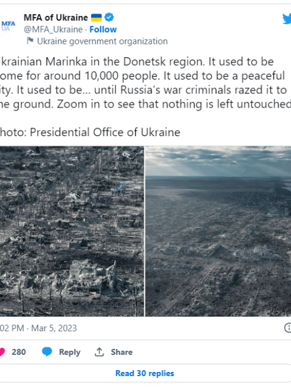Viewport: 291px width, 392px height.
Task: Open the MFA UA profile avatar
Action: point(8,26)
